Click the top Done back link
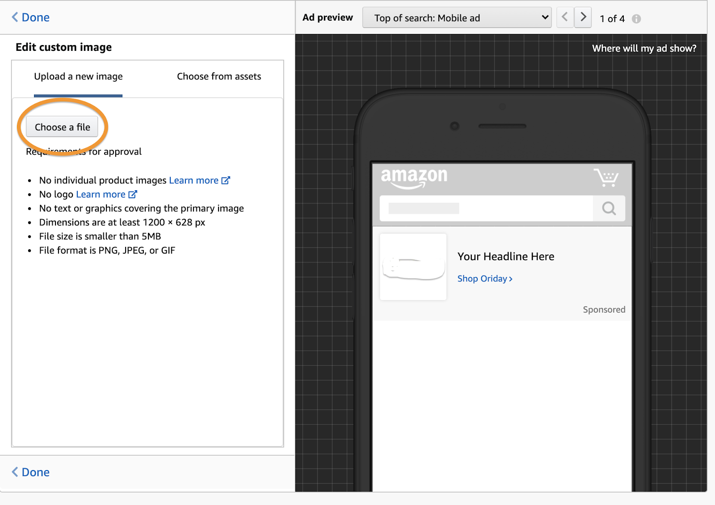The width and height of the screenshot is (715, 505). click(x=30, y=17)
